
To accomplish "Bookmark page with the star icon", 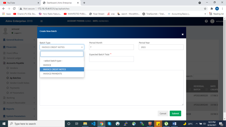I will (x=205, y=8).
